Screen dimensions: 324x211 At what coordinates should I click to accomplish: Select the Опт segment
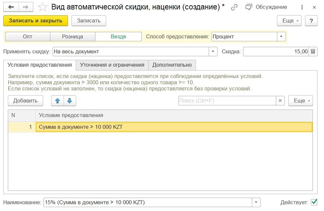(28, 37)
